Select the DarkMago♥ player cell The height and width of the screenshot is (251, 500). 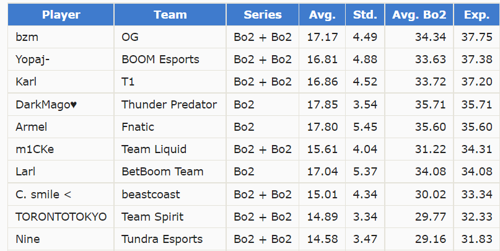point(46,105)
